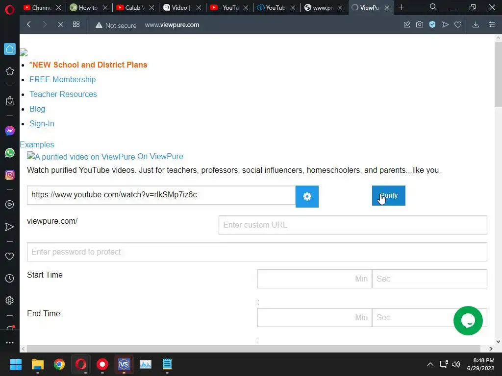Open sidebar three-dot more options
502x376 pixels.
(10, 342)
